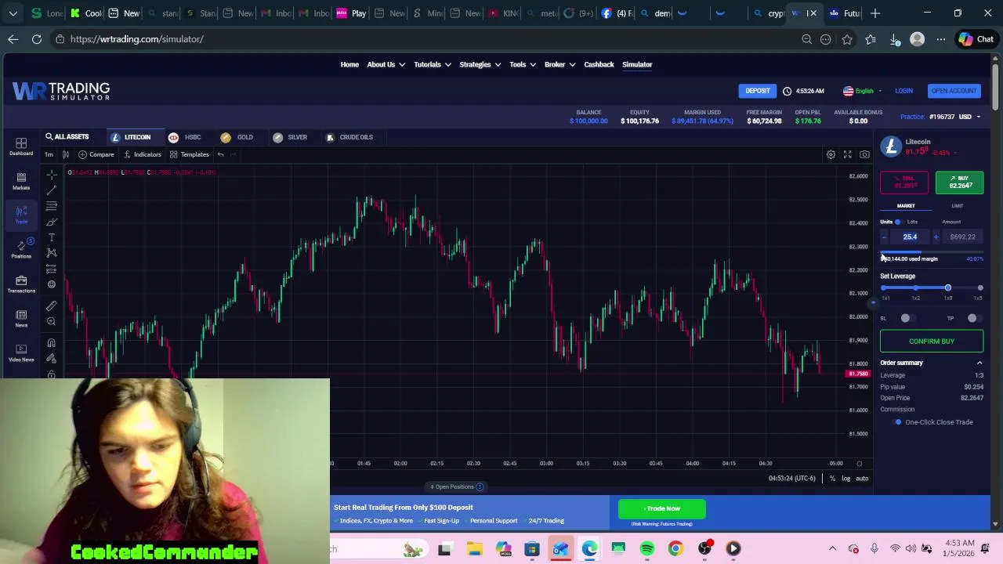Open the Markets sidebar icon
Image resolution: width=1003 pixels, height=564 pixels.
coord(21,181)
